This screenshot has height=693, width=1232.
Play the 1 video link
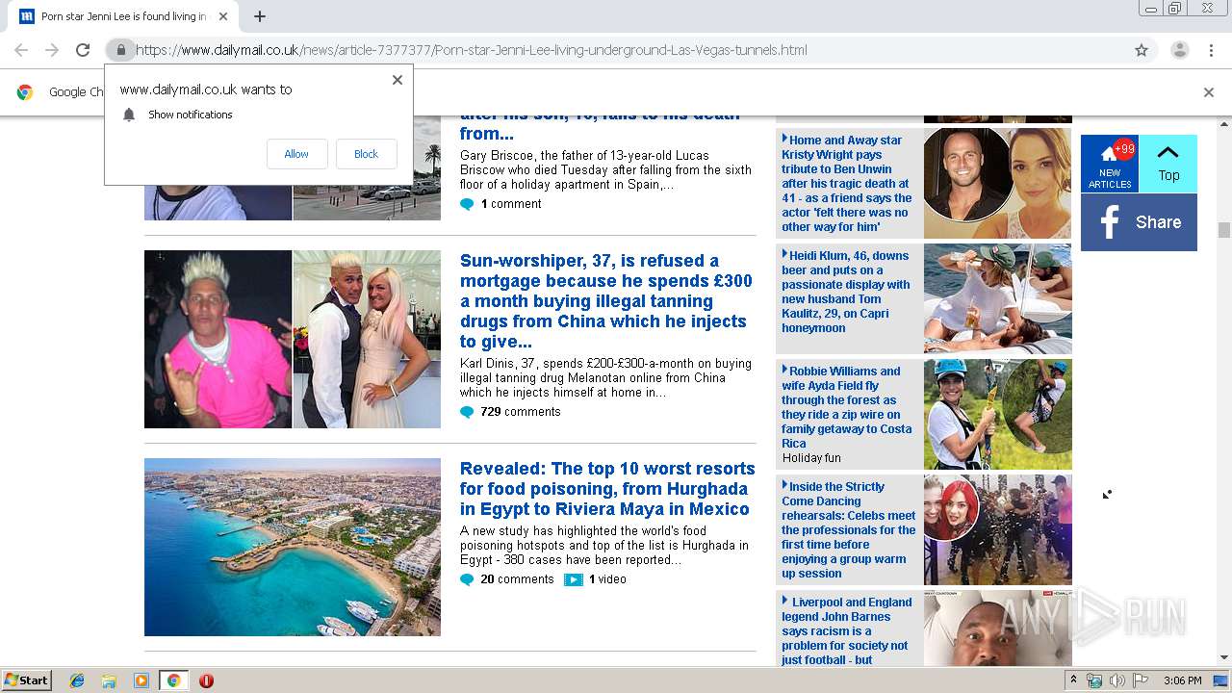tap(596, 579)
